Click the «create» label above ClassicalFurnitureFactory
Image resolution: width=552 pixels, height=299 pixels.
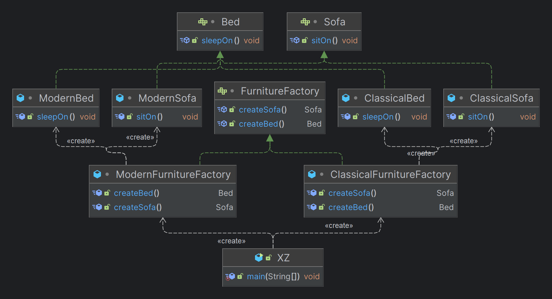coord(421,153)
